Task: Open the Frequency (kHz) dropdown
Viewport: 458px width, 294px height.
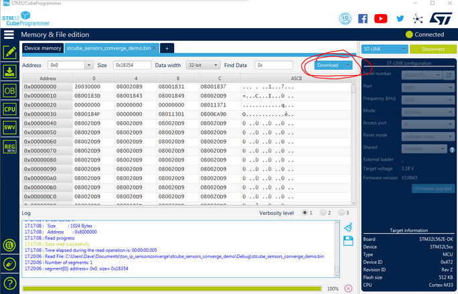Action: click(428, 100)
